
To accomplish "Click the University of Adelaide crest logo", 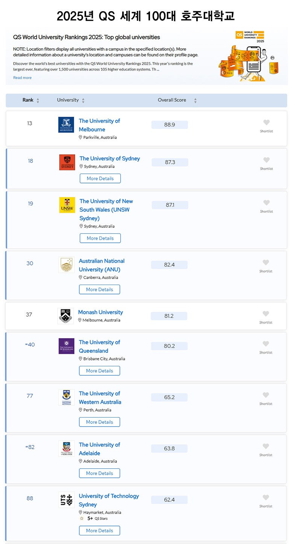I will click(x=66, y=449).
